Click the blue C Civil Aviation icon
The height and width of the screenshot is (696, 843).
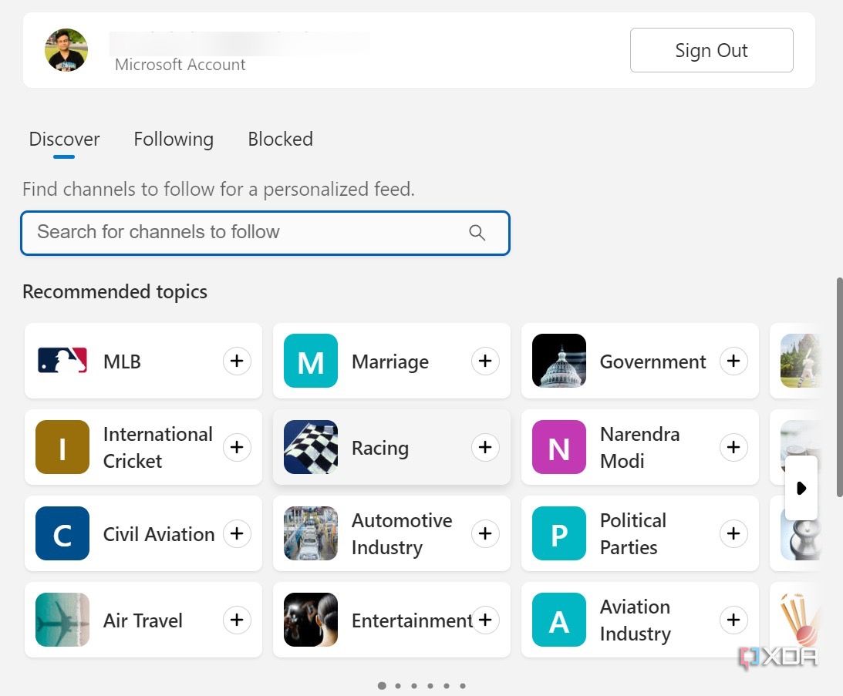(x=62, y=533)
